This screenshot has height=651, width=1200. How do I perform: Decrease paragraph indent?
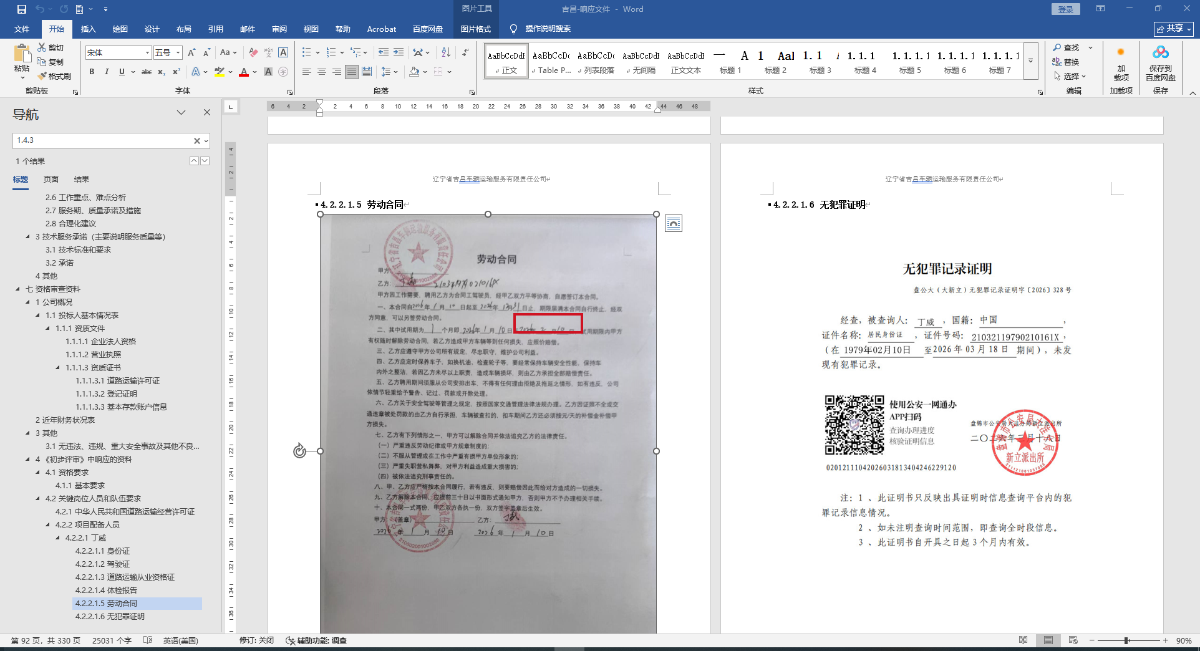[x=384, y=52]
